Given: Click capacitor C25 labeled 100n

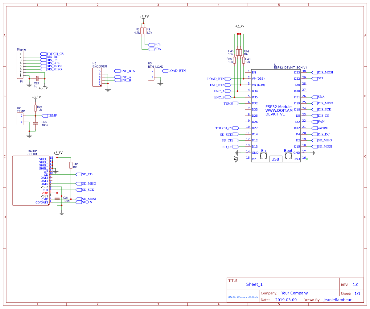Looking at the screenshot, I should point(35,123).
